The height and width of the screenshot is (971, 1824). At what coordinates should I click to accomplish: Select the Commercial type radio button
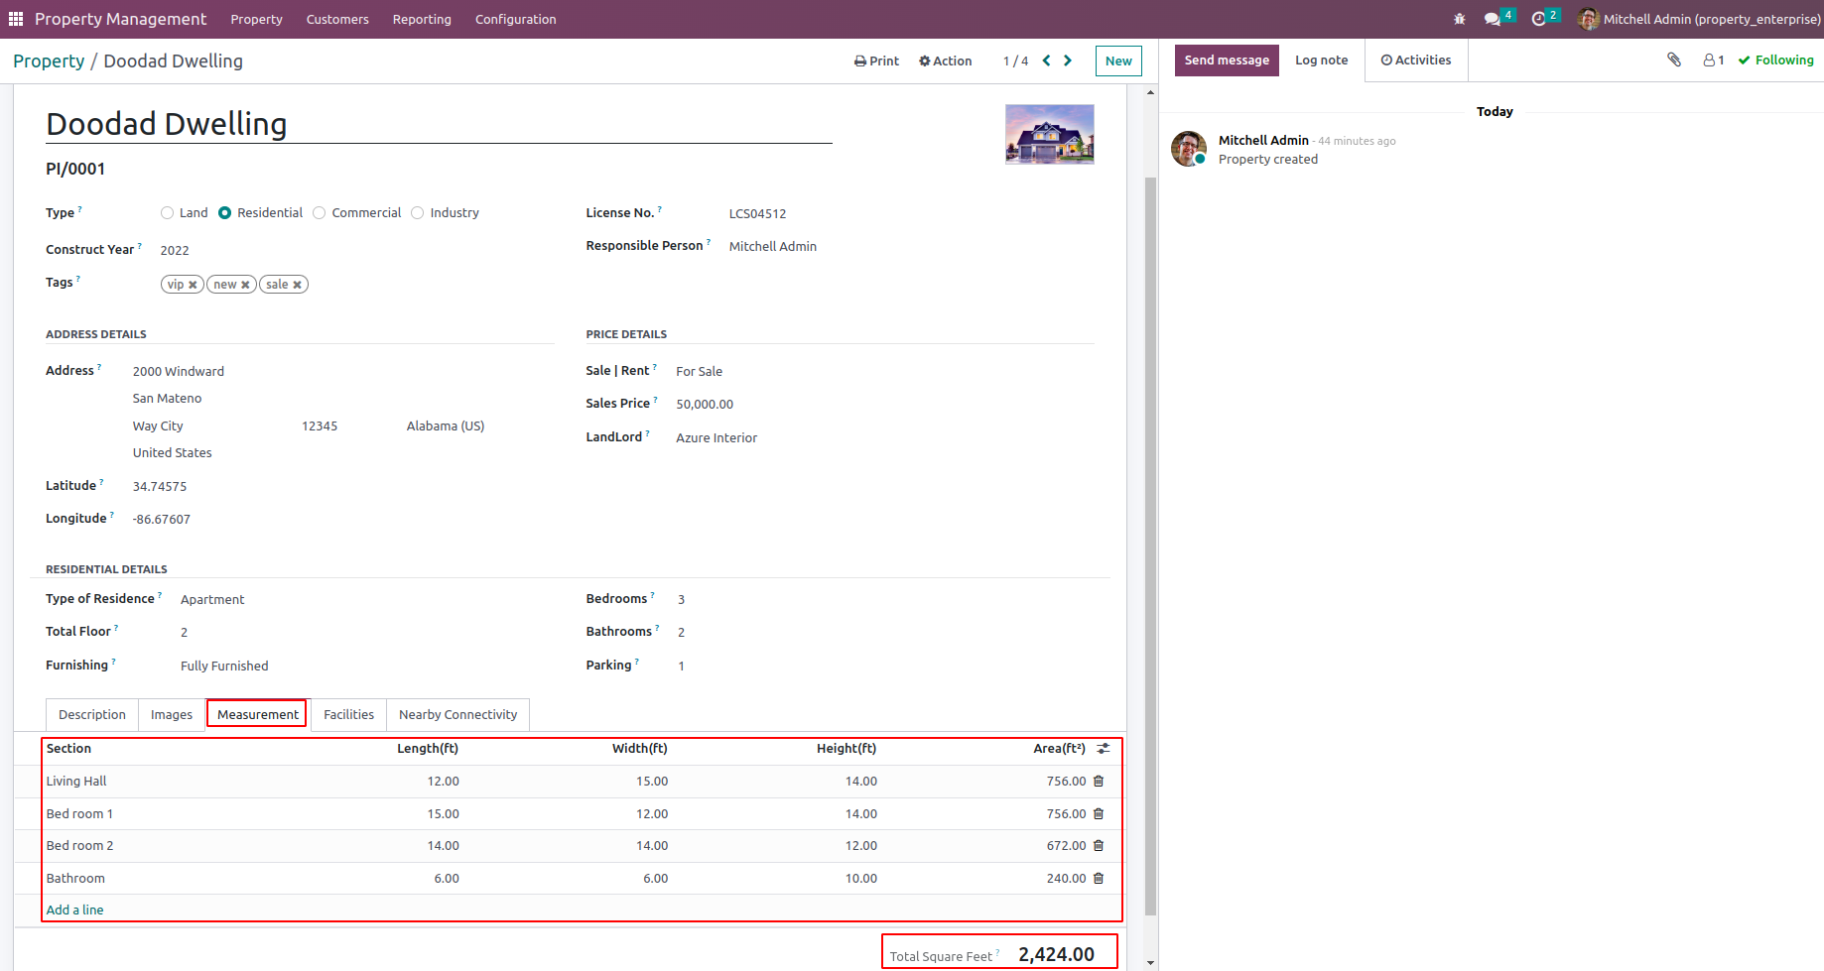click(x=320, y=213)
